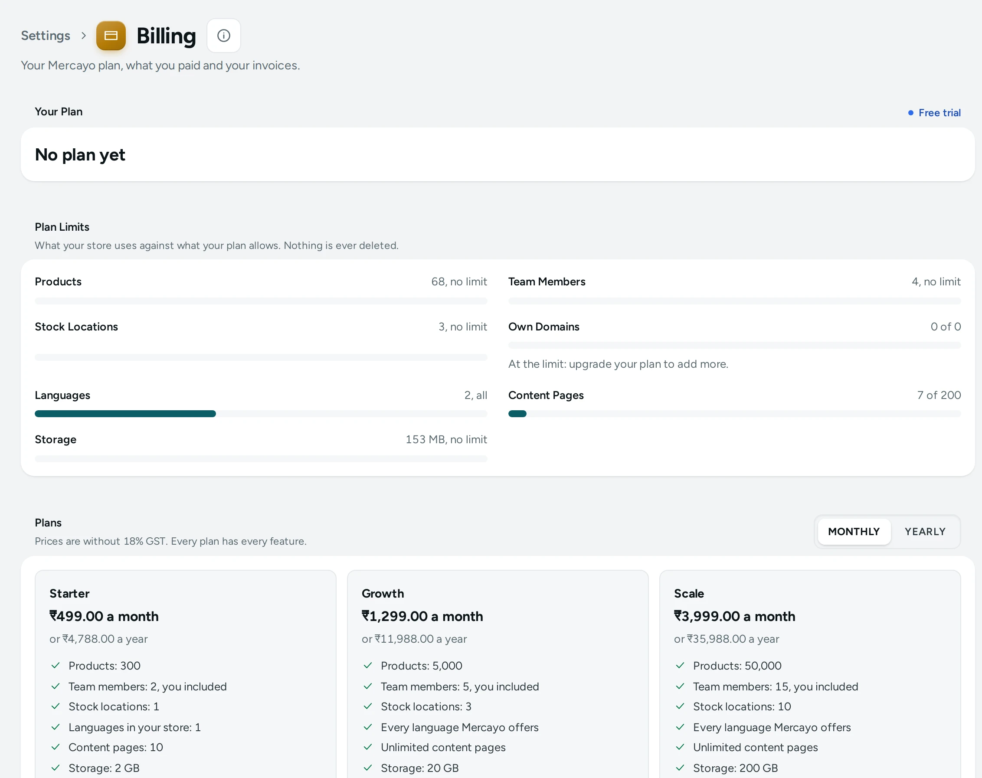This screenshot has width=982, height=778.
Task: Open the Billing info icon button
Action: (224, 36)
